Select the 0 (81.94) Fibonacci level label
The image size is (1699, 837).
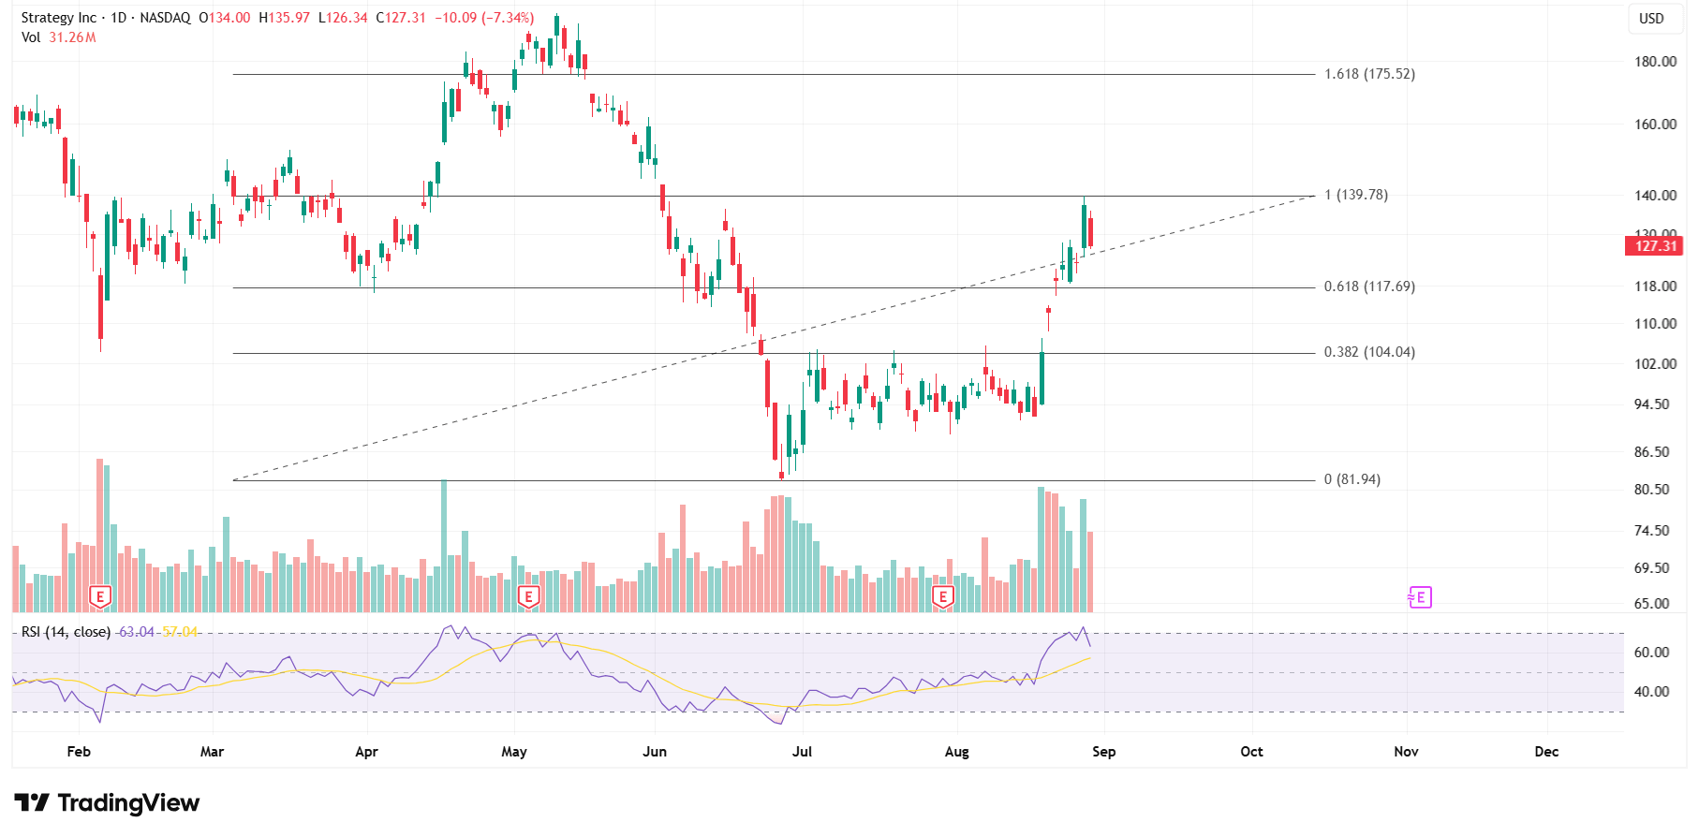(1352, 479)
